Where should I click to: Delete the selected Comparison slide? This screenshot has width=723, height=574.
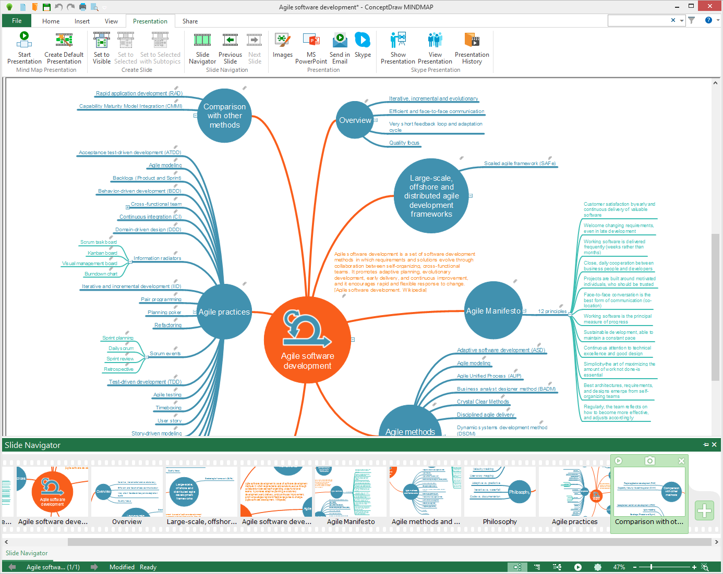point(681,461)
